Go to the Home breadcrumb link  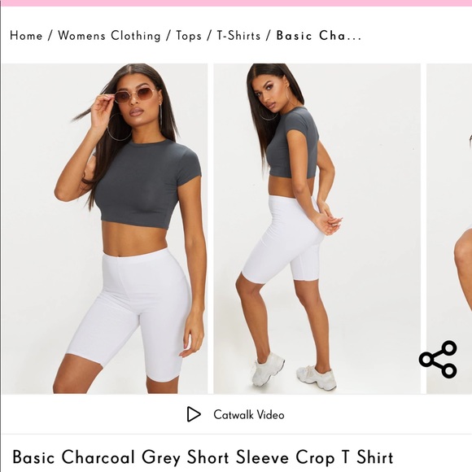pyautogui.click(x=26, y=36)
